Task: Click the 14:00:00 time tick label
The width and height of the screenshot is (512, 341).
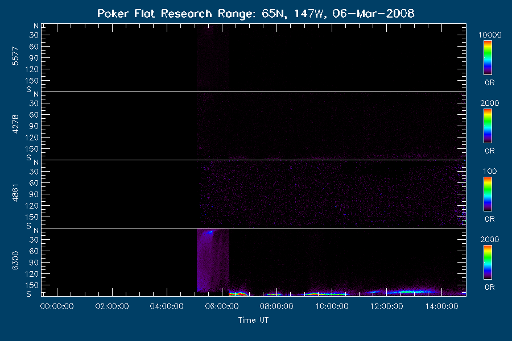Action: 441,306
